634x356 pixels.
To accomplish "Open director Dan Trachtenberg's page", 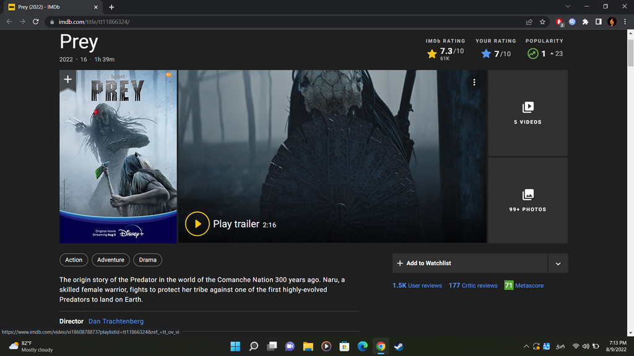I will pyautogui.click(x=116, y=321).
